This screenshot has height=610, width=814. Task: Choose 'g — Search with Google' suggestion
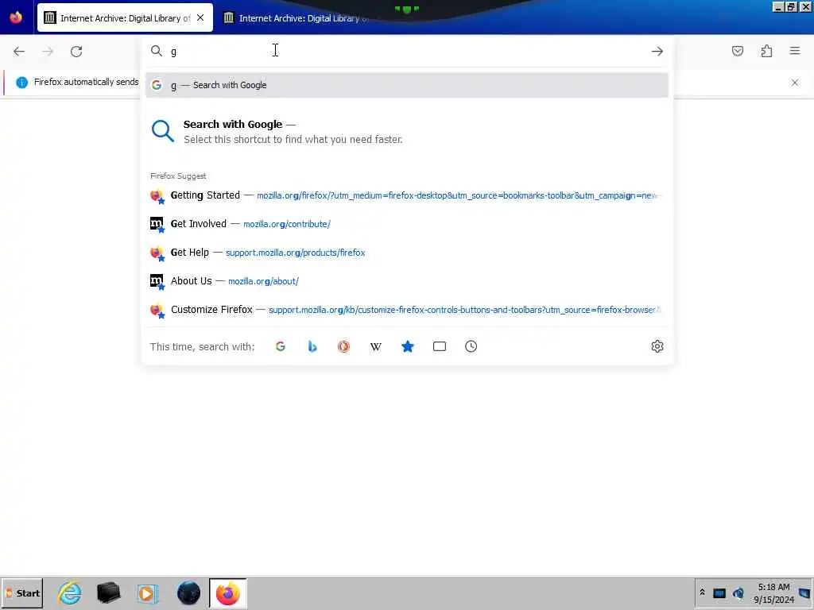tap(407, 85)
